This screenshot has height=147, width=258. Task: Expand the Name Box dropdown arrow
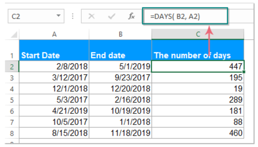[x=58, y=16]
